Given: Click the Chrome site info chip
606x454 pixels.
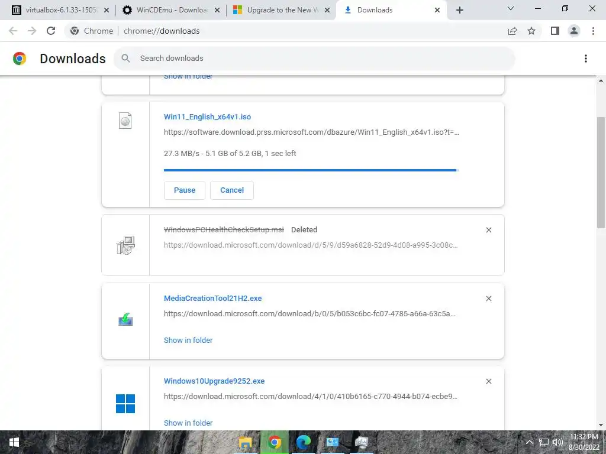Looking at the screenshot, I should (x=92, y=31).
